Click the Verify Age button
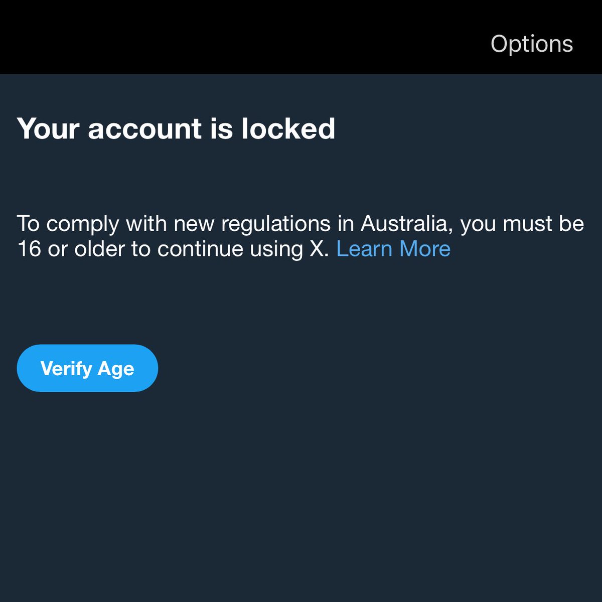 click(x=87, y=368)
